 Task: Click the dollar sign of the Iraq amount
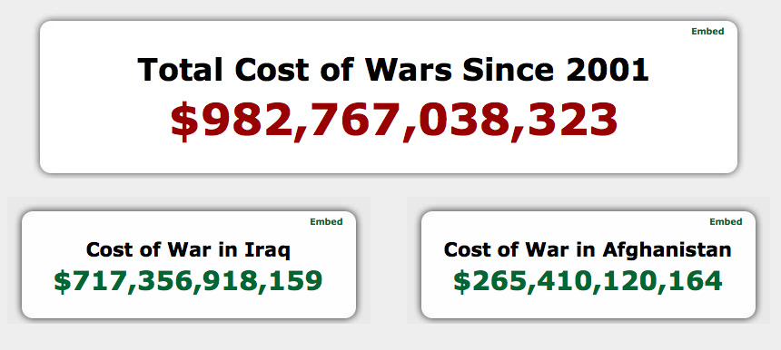click(63, 281)
